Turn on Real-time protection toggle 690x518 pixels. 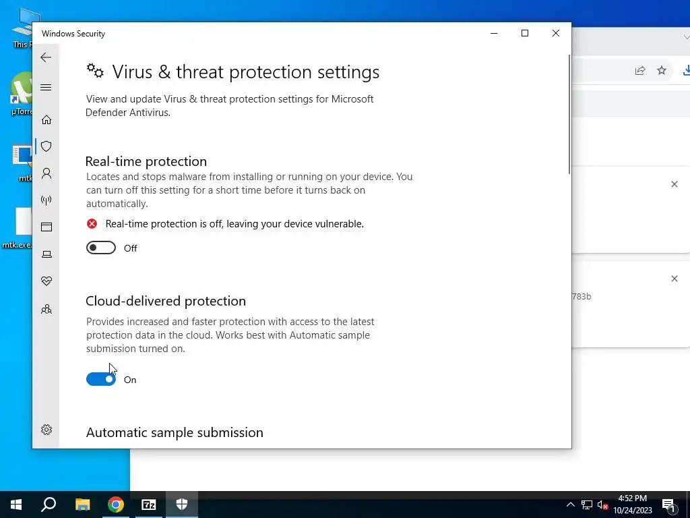pyautogui.click(x=101, y=248)
